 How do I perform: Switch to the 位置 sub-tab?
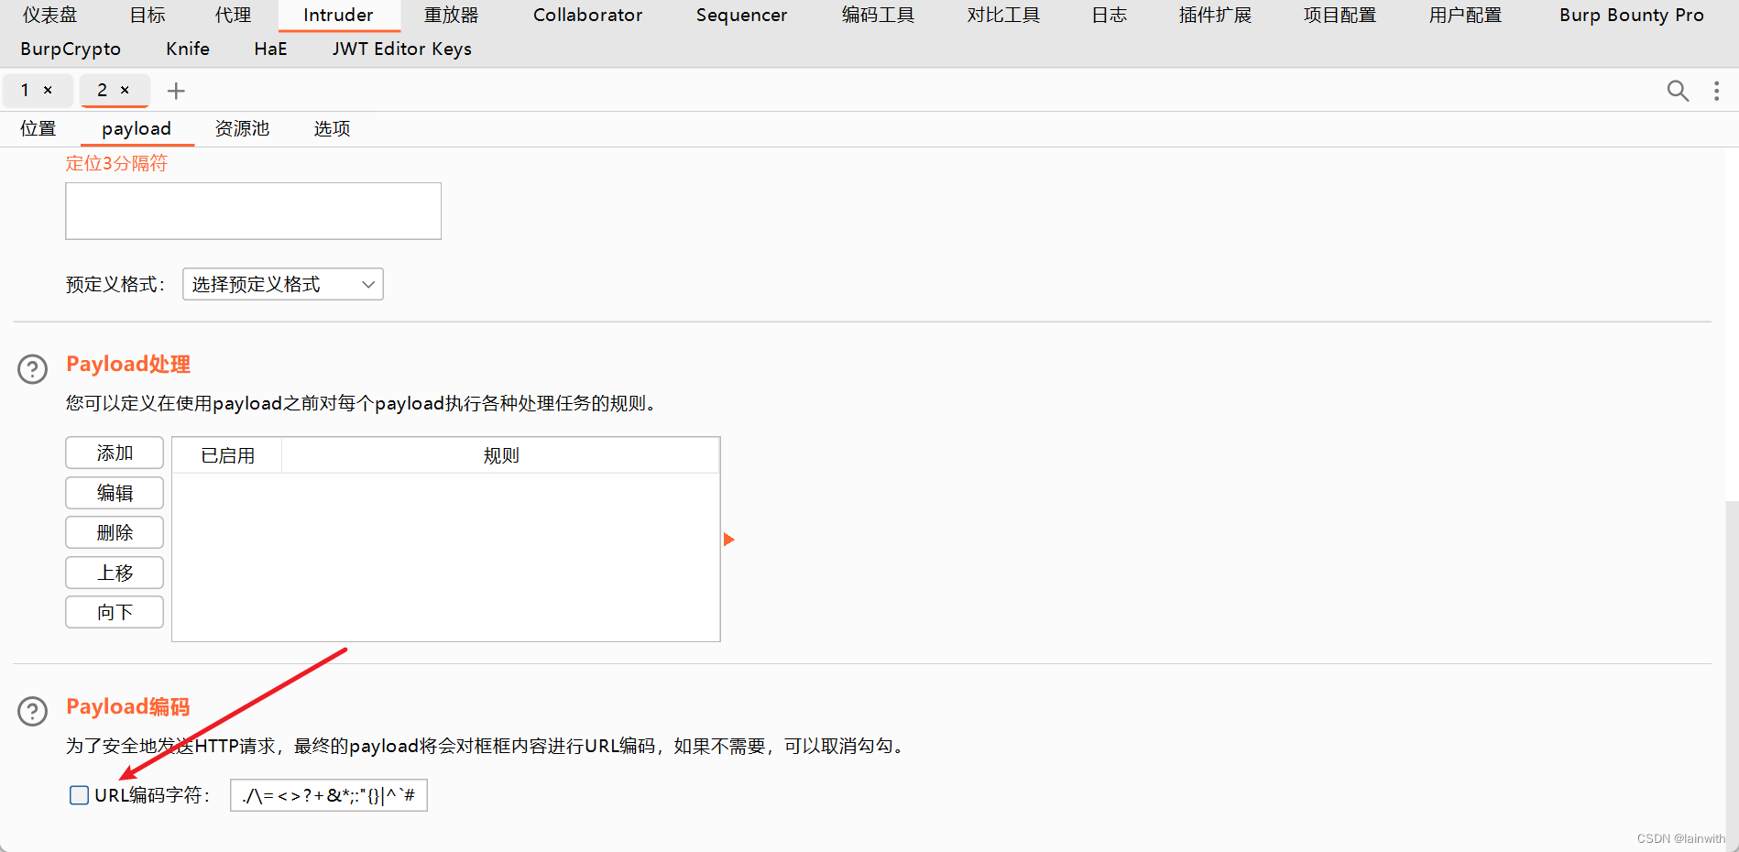tap(38, 129)
